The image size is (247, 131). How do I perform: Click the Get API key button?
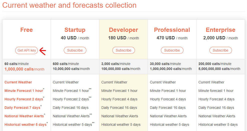click(x=27, y=50)
